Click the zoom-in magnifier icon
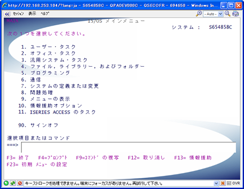Image resolution: width=244 pixels, height=189 pixels. [198, 14]
